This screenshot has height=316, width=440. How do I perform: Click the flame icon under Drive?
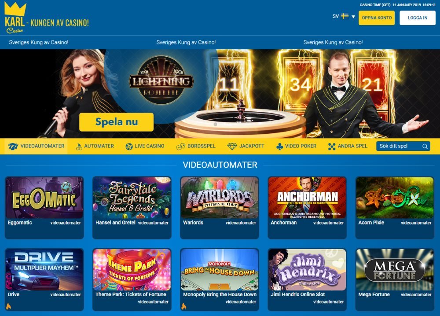8,306
